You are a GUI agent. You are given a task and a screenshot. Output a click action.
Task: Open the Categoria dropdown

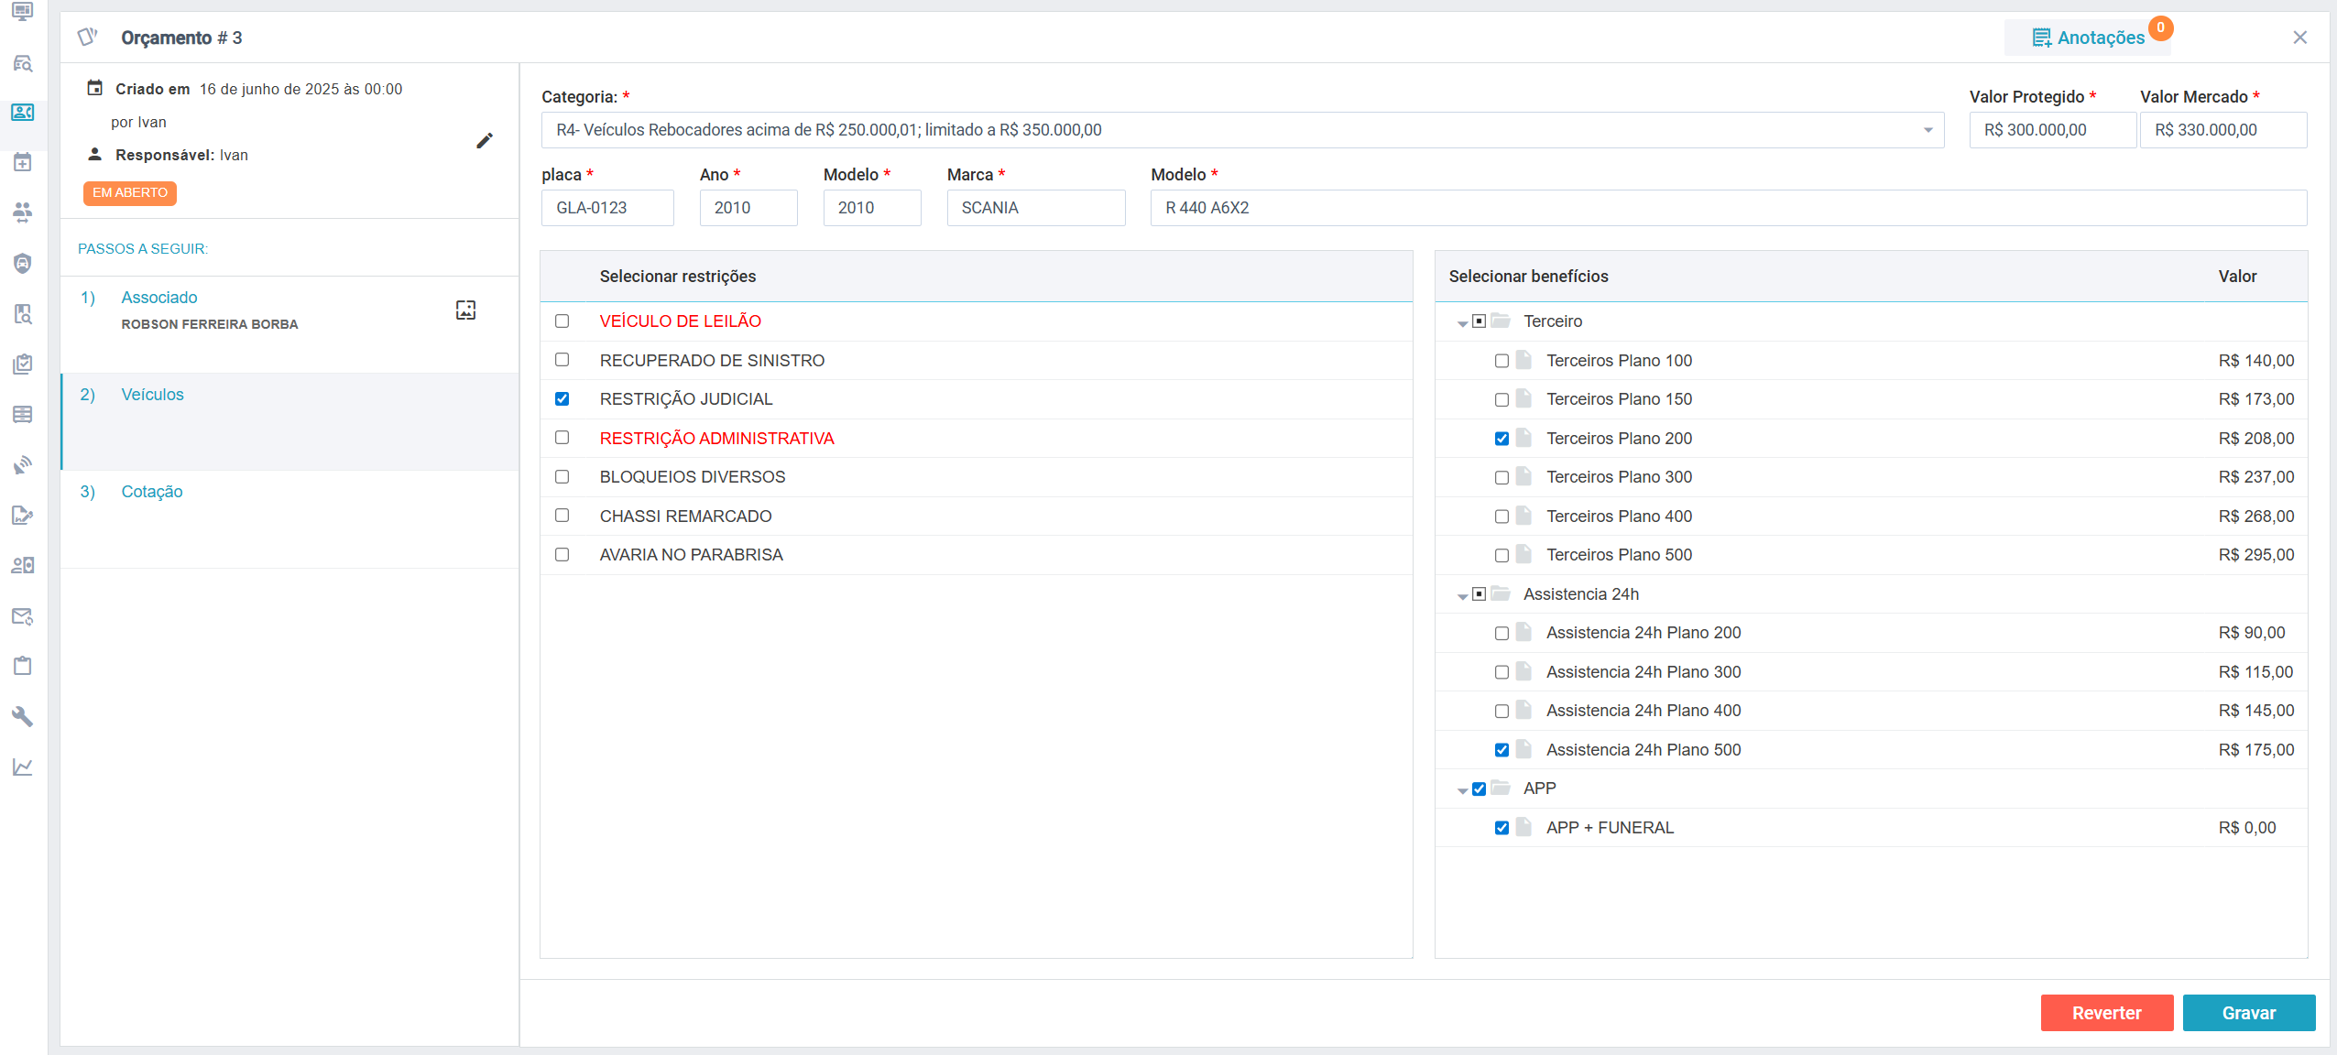[x=1927, y=130]
